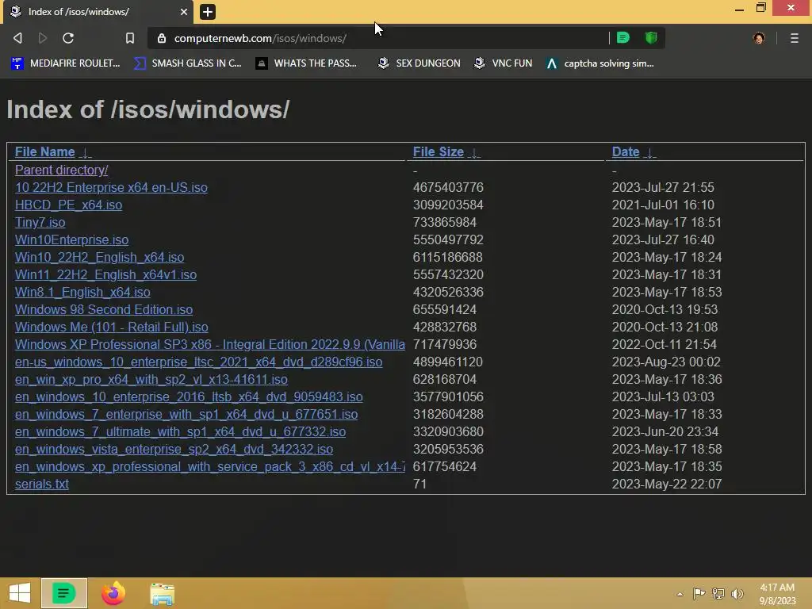Open the green note extension icon in address bar
812x609 pixels.
point(623,37)
